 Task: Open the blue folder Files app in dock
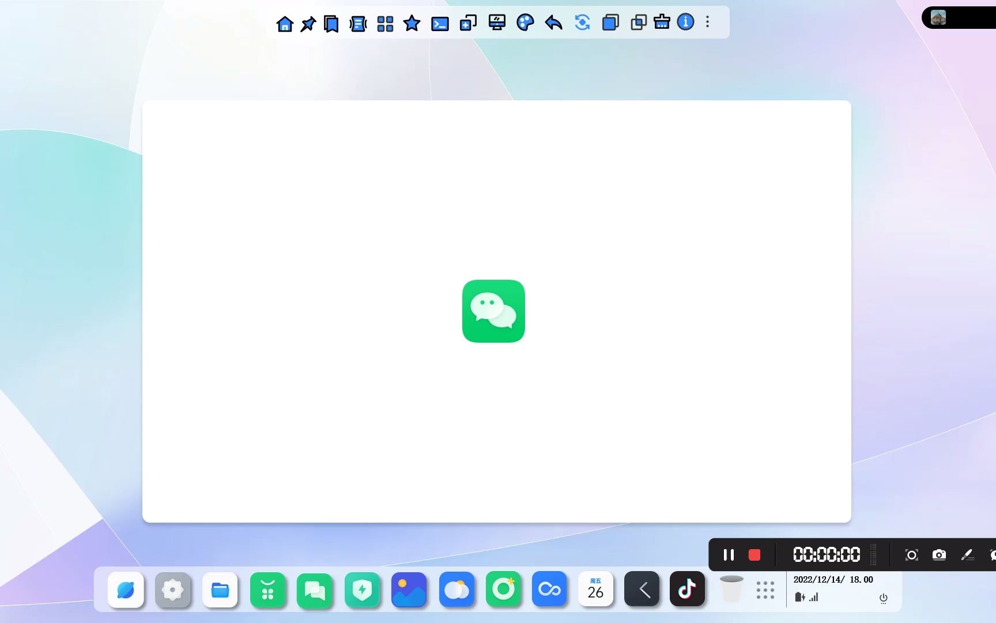[x=220, y=590]
